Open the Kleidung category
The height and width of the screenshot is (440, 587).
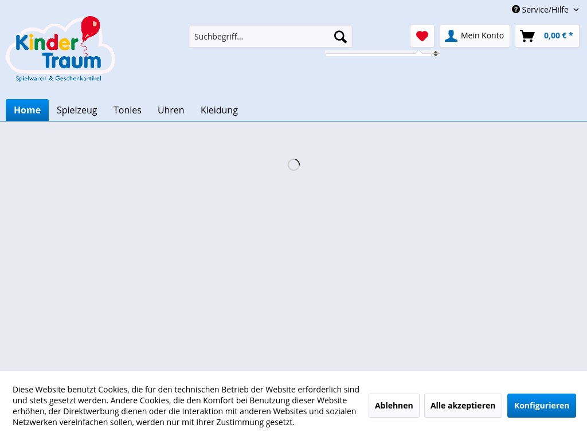tap(219, 110)
